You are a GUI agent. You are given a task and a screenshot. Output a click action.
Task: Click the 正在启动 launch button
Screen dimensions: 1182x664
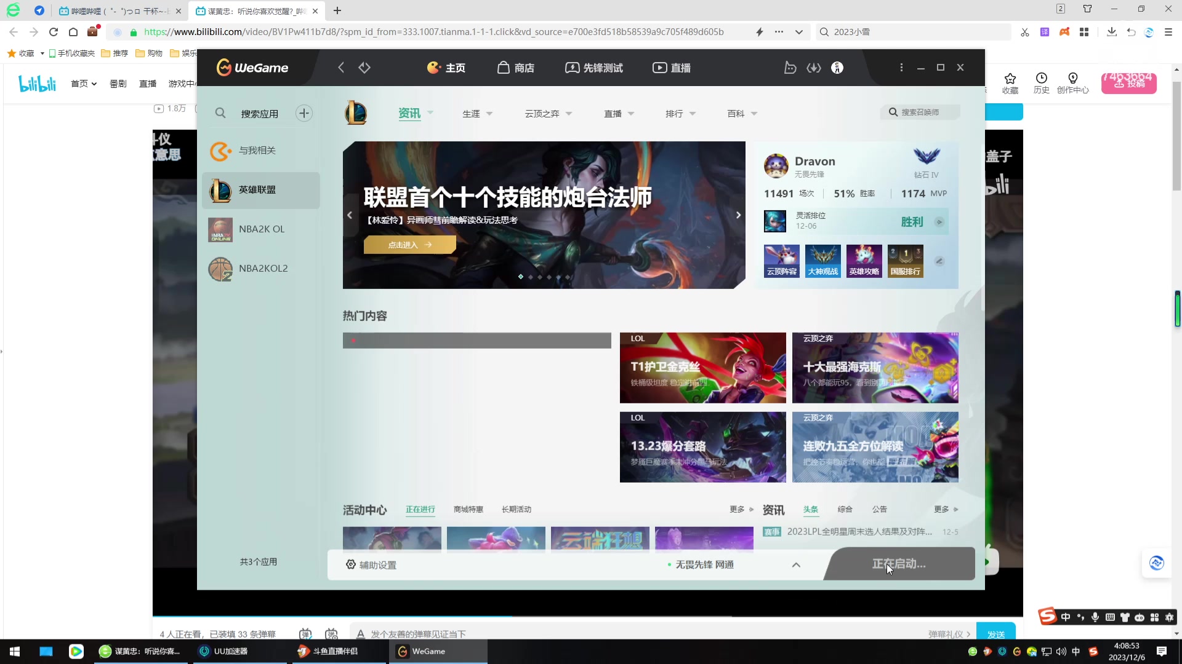coord(899,564)
